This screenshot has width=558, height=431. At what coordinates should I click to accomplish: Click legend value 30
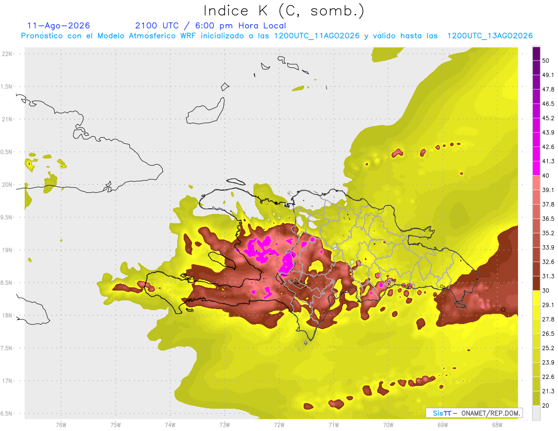[546, 291]
